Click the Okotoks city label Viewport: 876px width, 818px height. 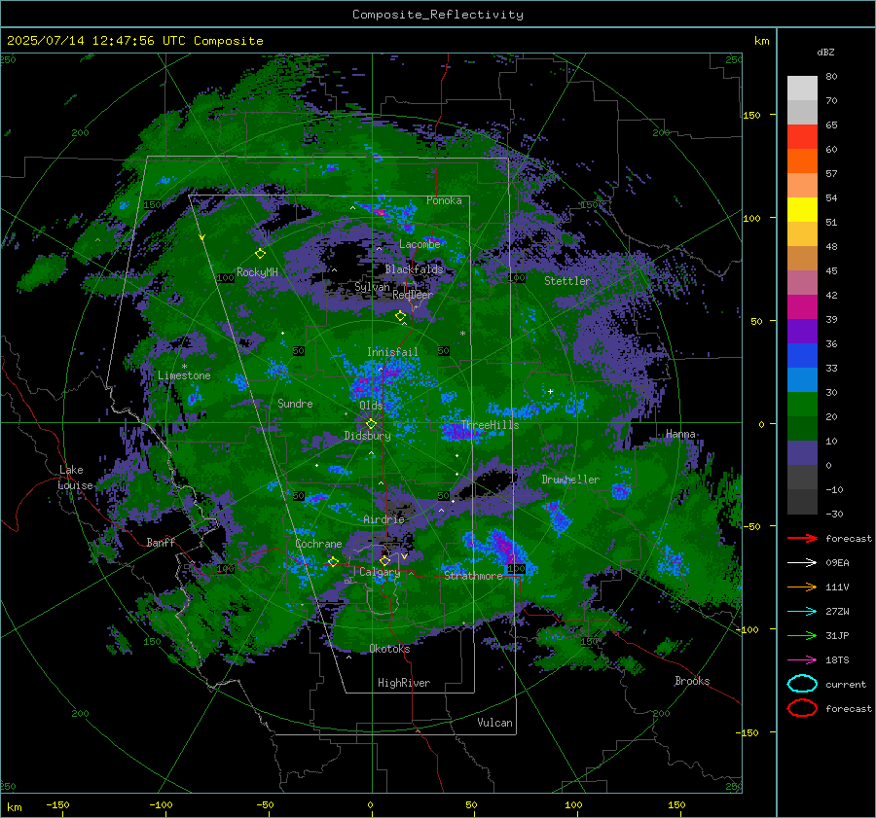point(389,649)
